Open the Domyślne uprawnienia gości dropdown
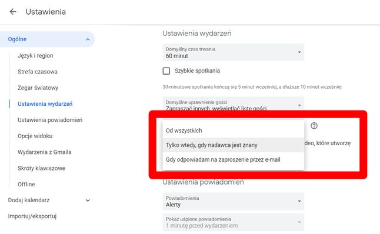 coord(233,104)
